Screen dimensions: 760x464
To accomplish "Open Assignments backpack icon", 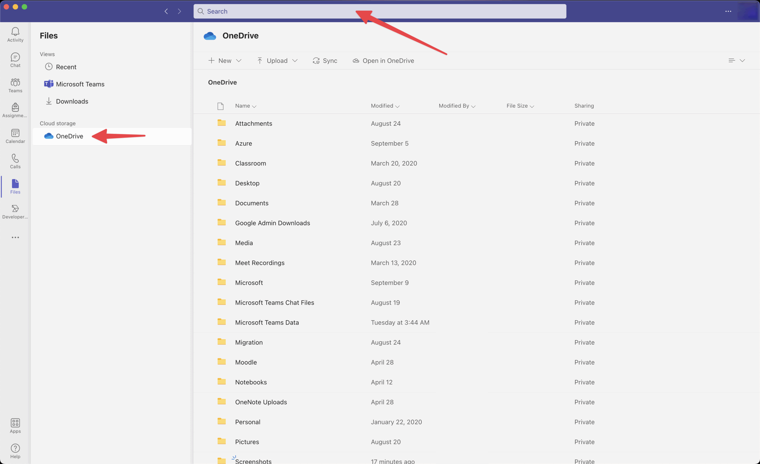I will [15, 110].
